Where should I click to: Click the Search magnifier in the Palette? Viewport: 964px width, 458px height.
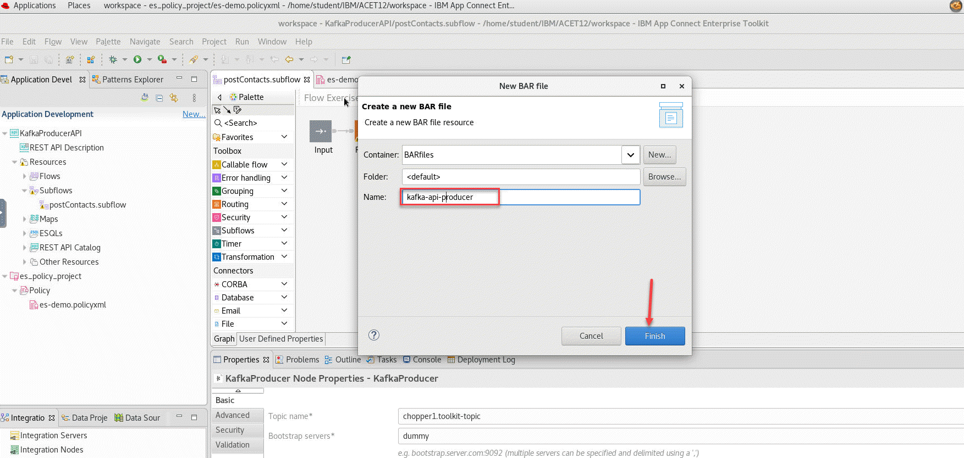218,123
